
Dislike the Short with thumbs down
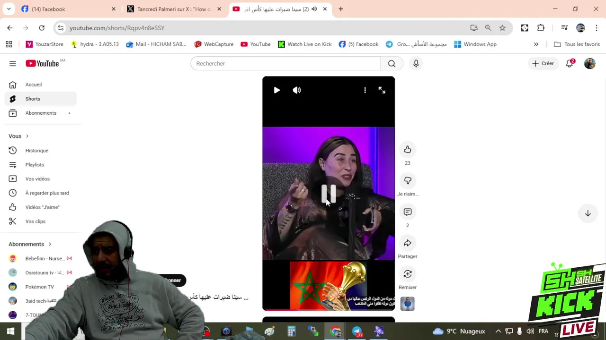(x=408, y=181)
